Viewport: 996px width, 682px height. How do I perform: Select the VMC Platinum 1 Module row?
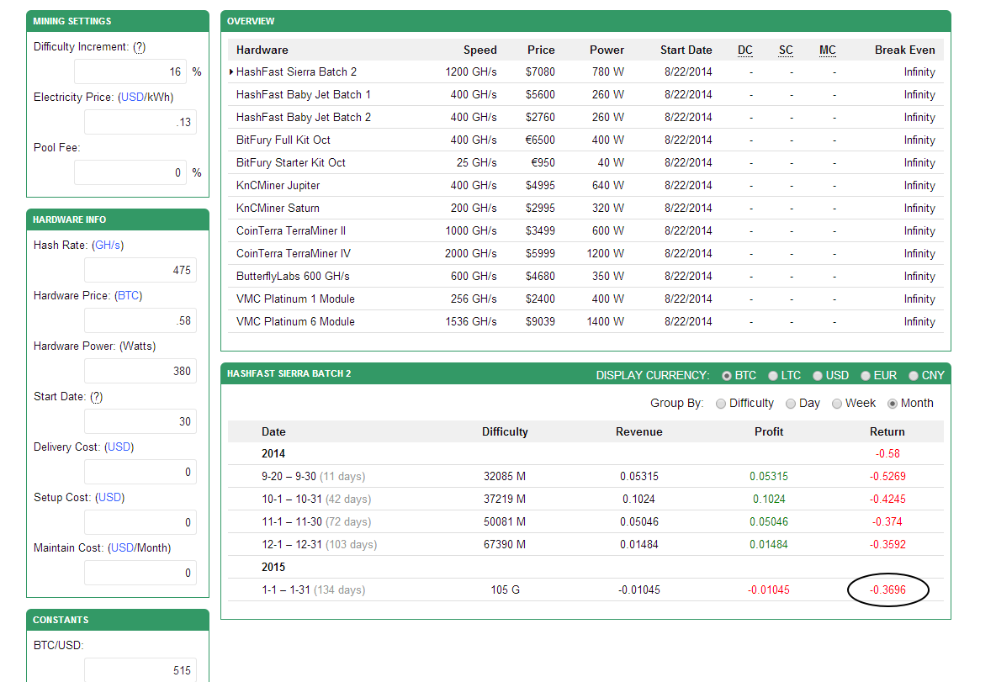click(x=585, y=299)
